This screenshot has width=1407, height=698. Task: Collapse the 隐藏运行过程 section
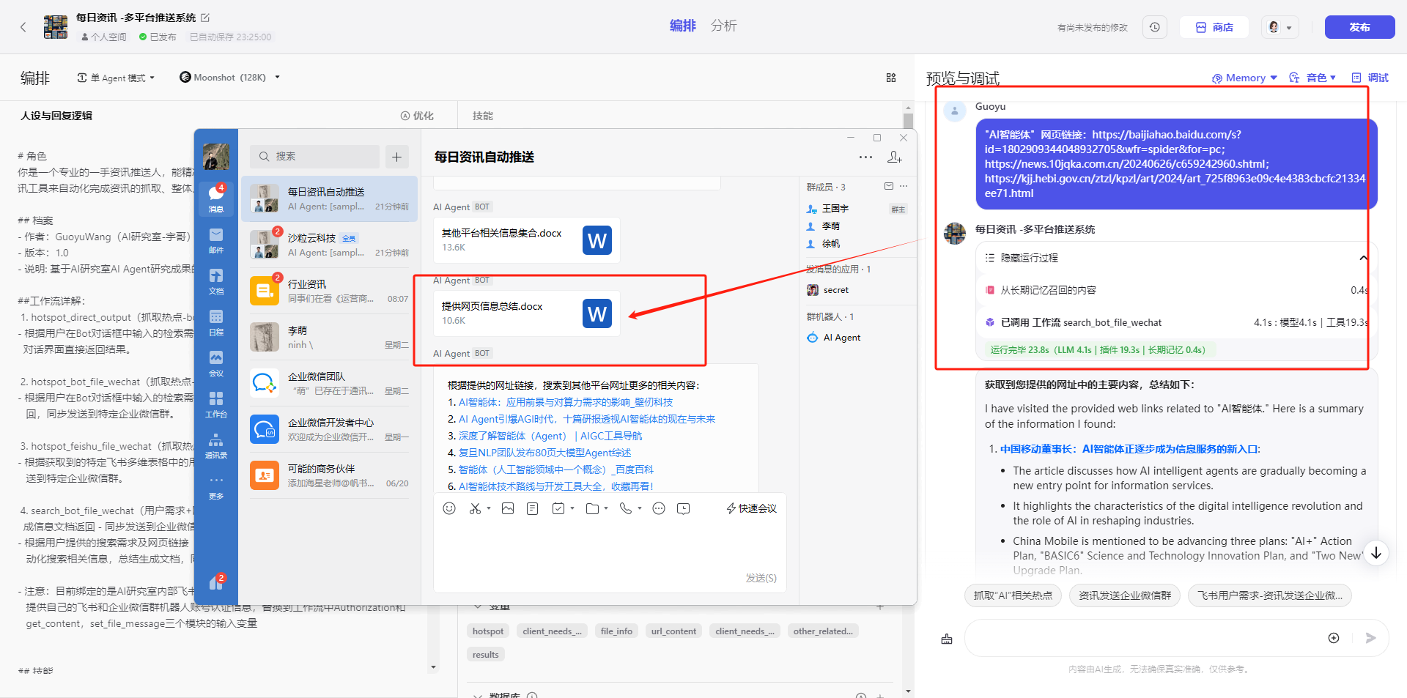[1363, 258]
